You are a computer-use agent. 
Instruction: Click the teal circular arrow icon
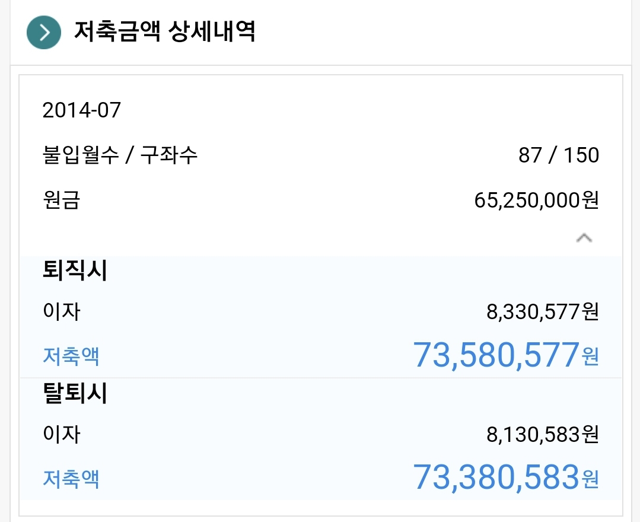44,33
